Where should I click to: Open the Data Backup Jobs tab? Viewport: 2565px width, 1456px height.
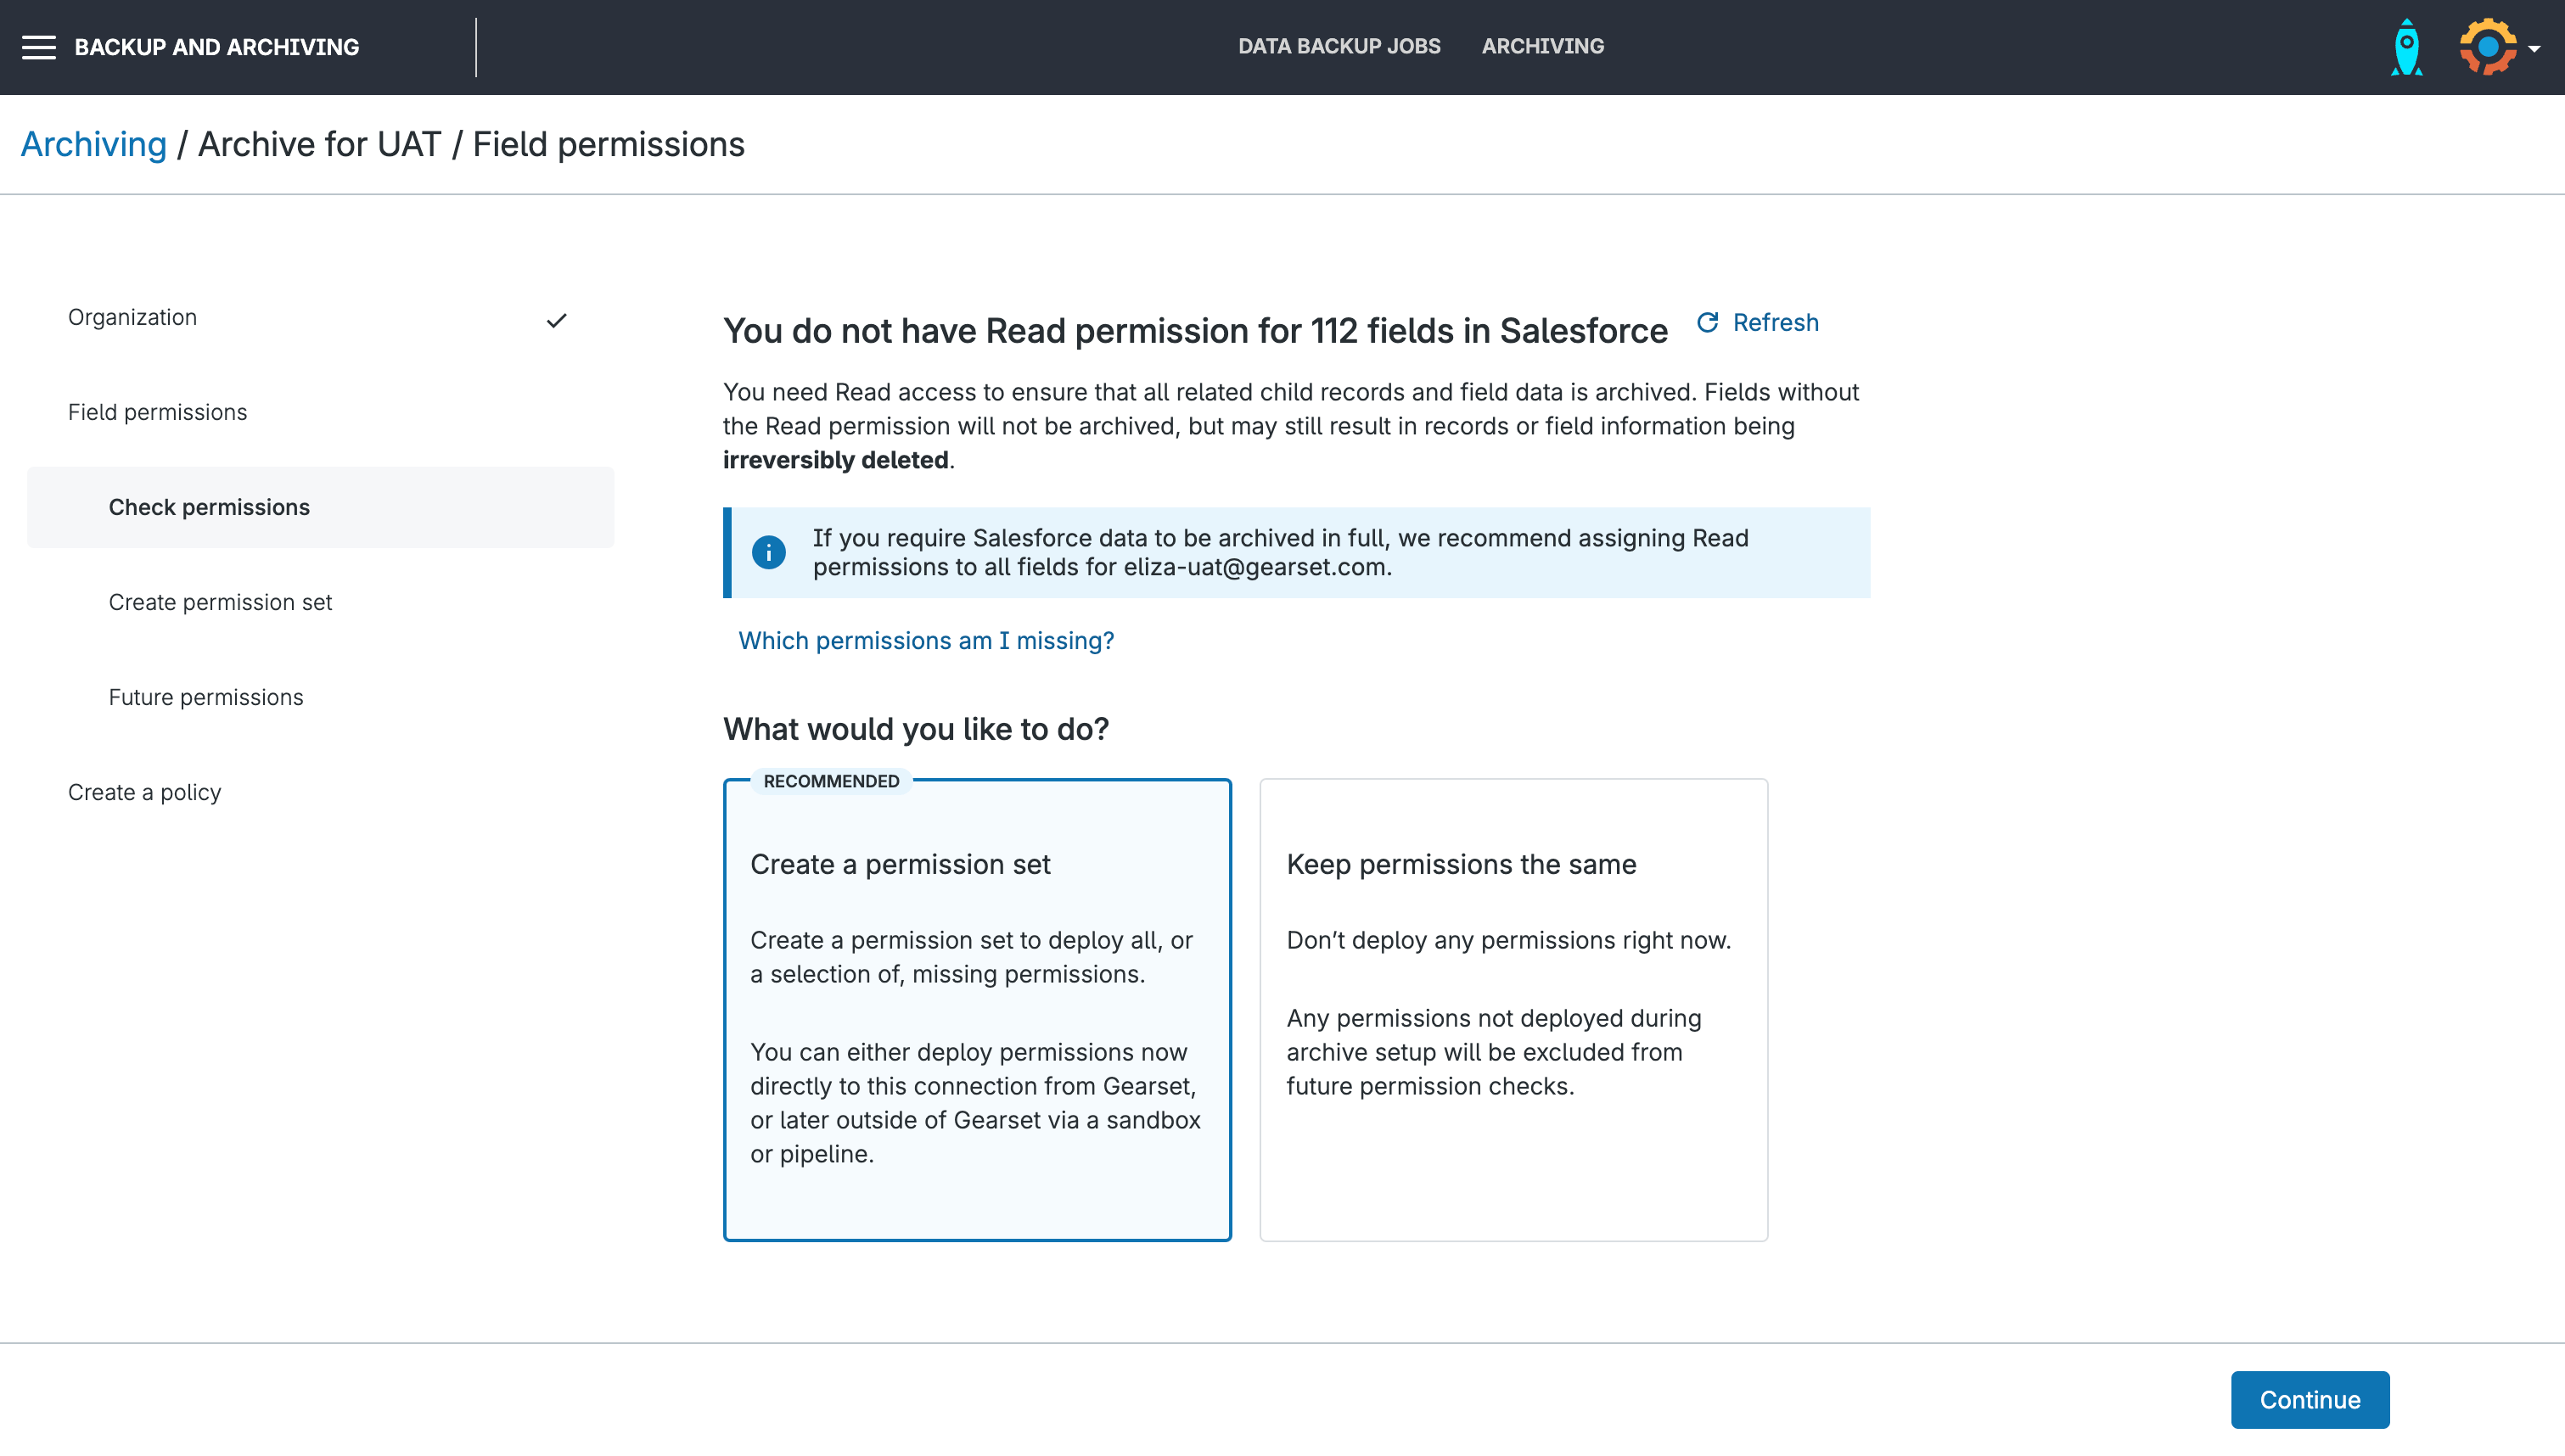pos(1339,46)
